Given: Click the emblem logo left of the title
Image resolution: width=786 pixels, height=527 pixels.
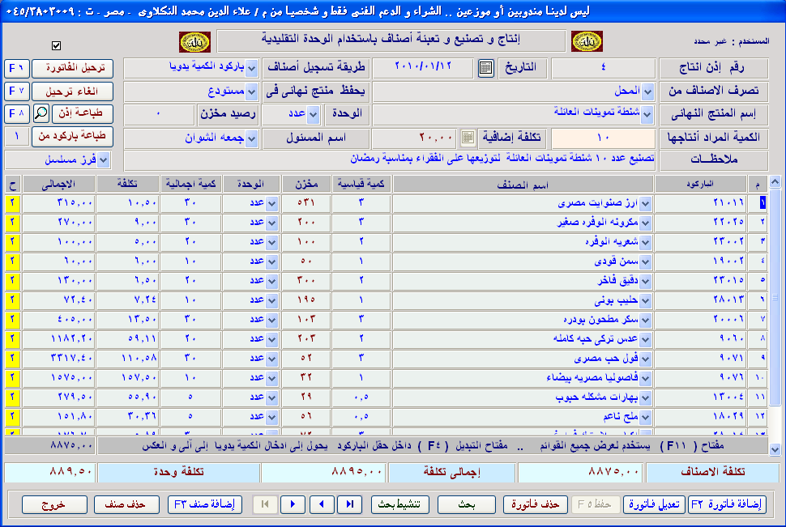Looking at the screenshot, I should click(x=194, y=41).
